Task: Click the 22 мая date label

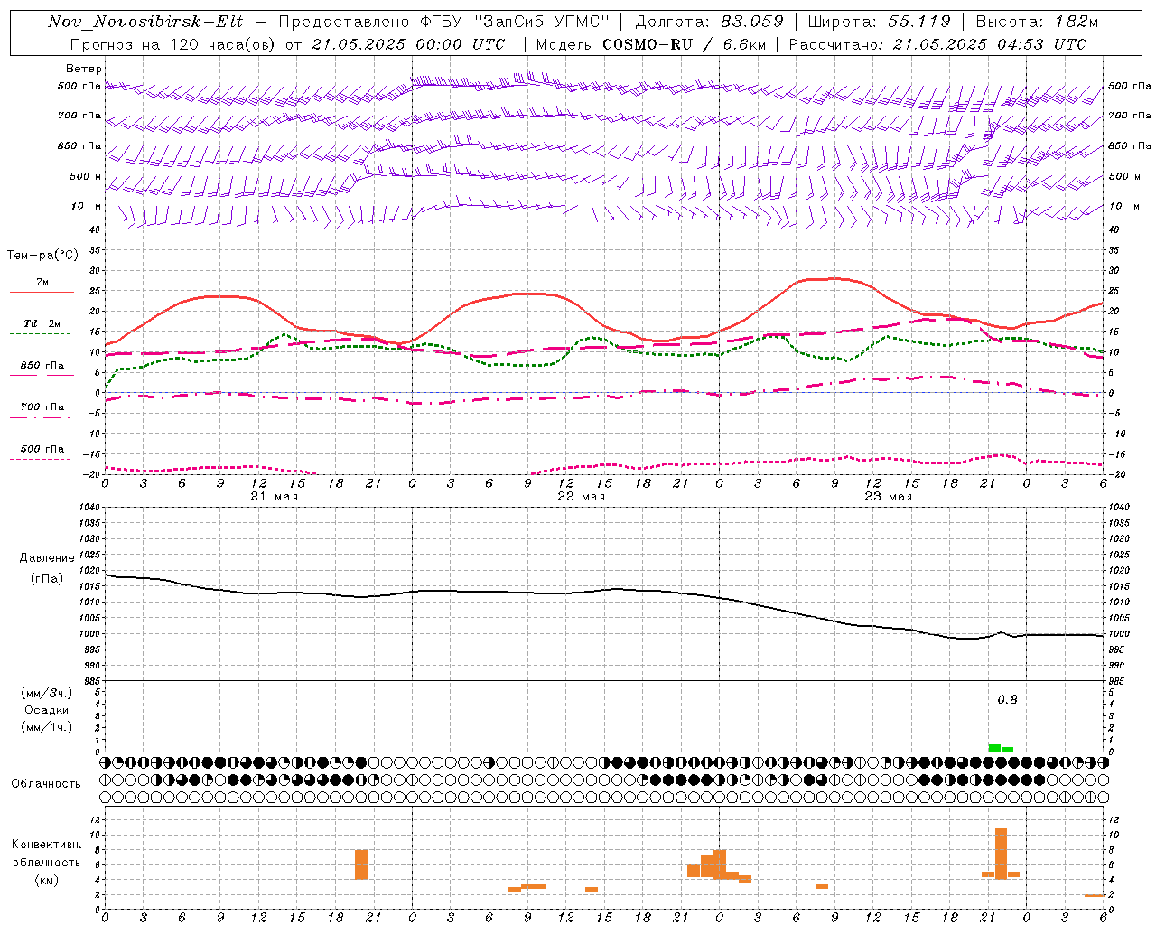Action: coord(582,497)
